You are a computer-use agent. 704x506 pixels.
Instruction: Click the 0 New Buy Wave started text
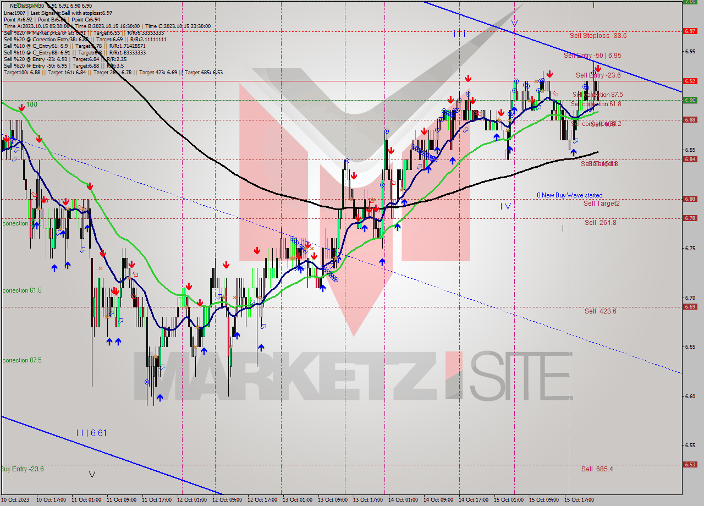(570, 195)
